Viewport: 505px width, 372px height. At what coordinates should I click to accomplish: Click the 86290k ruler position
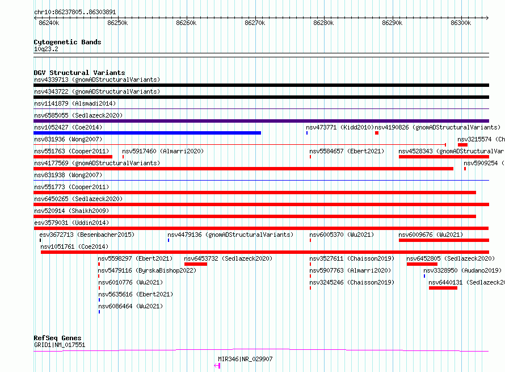point(392,23)
